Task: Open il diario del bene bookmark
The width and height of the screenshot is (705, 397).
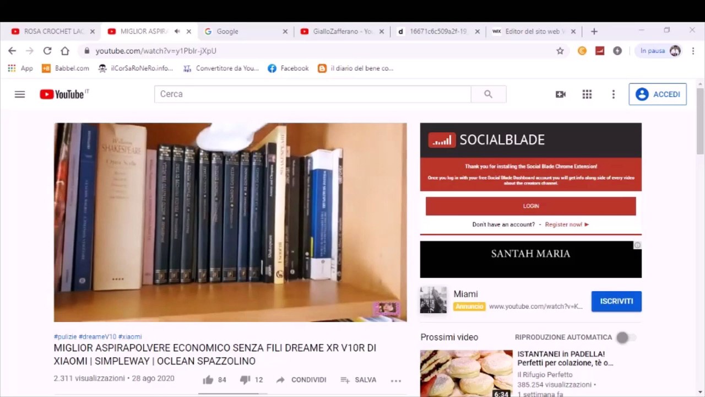Action: [356, 68]
